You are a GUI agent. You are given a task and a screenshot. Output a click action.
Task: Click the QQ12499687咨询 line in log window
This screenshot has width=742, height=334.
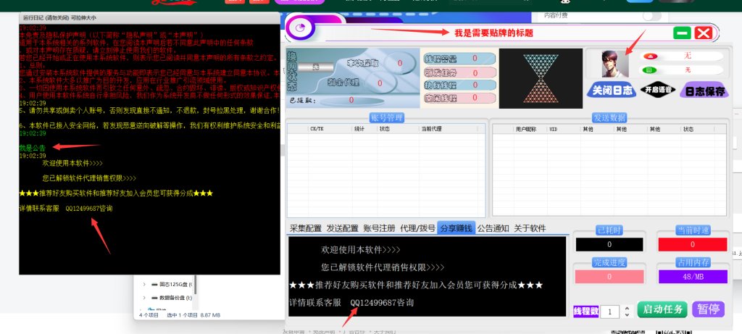point(66,208)
